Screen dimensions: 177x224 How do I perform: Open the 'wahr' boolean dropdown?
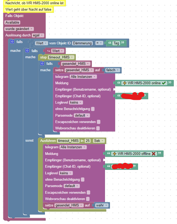(x=102, y=205)
